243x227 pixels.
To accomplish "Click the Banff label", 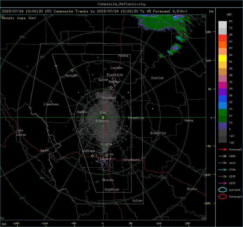I will 45,150.
